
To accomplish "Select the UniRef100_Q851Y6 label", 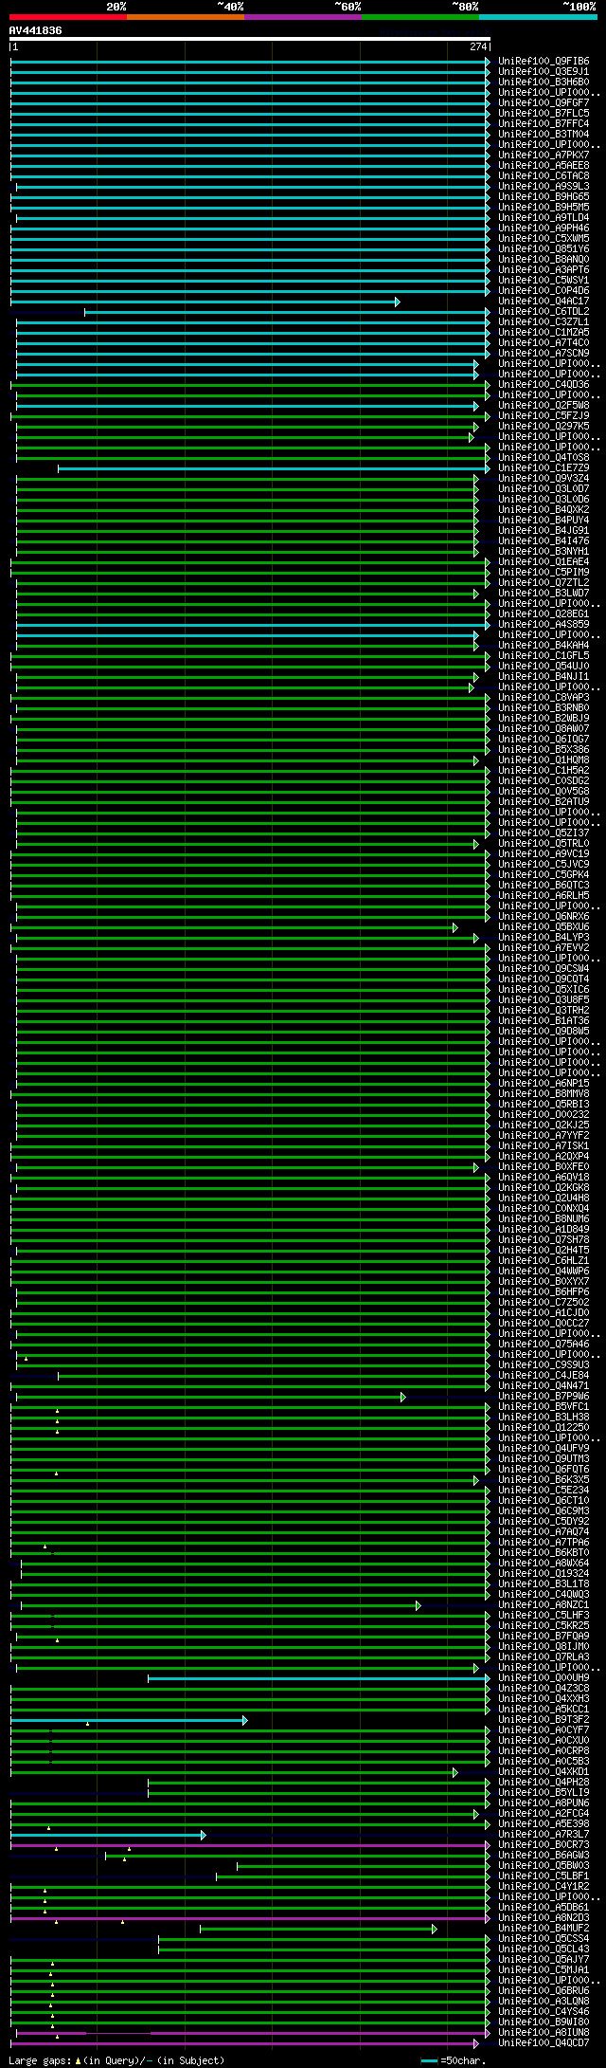I will [x=544, y=249].
